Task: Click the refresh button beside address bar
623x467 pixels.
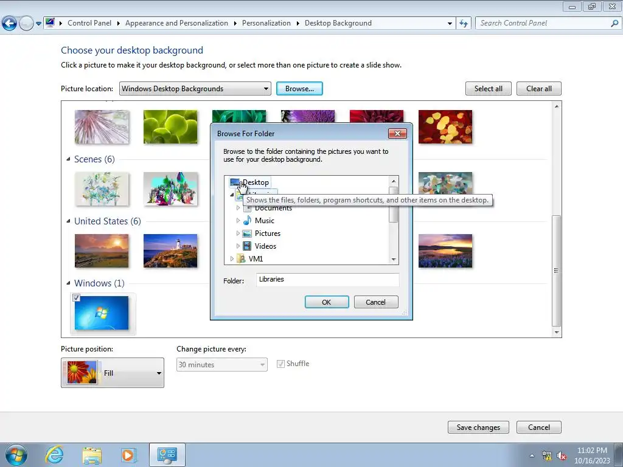Action: point(463,23)
